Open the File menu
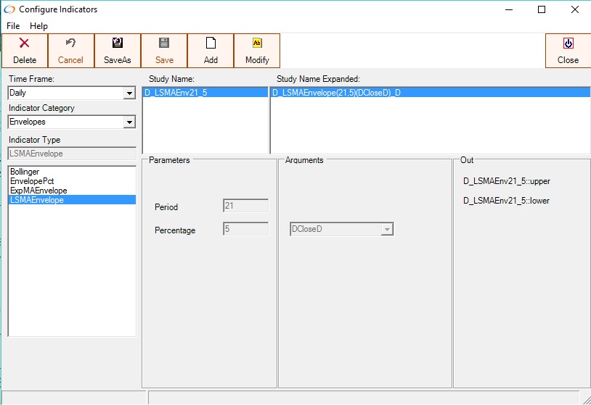591x405 pixels. (13, 26)
